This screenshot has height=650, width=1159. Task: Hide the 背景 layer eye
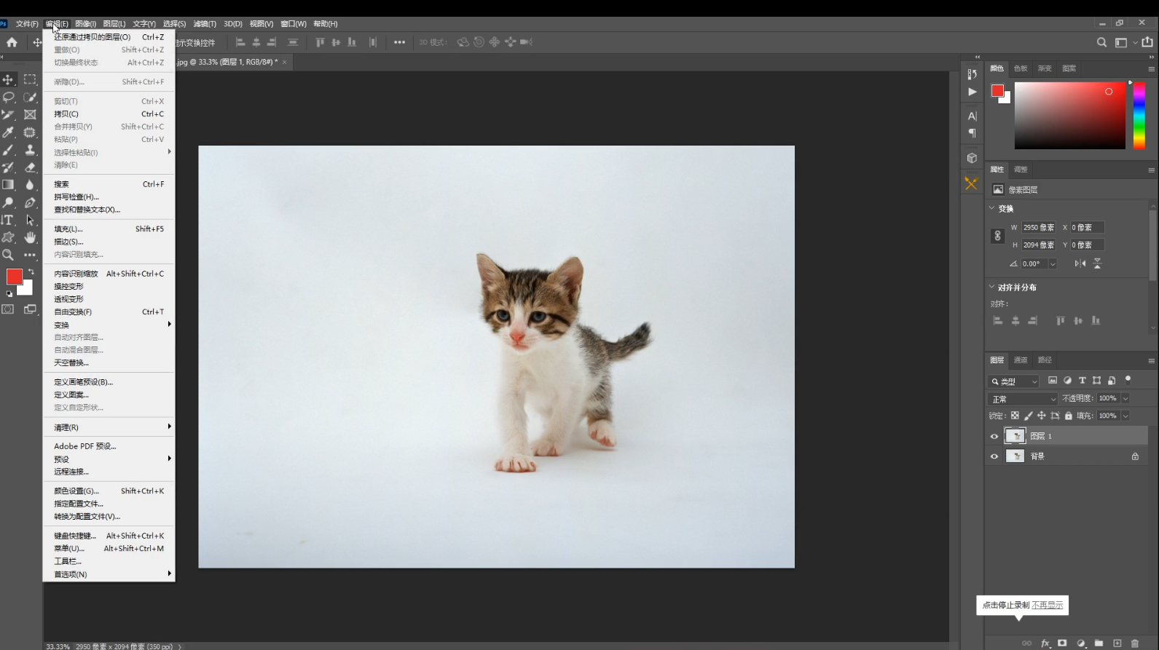coord(994,456)
